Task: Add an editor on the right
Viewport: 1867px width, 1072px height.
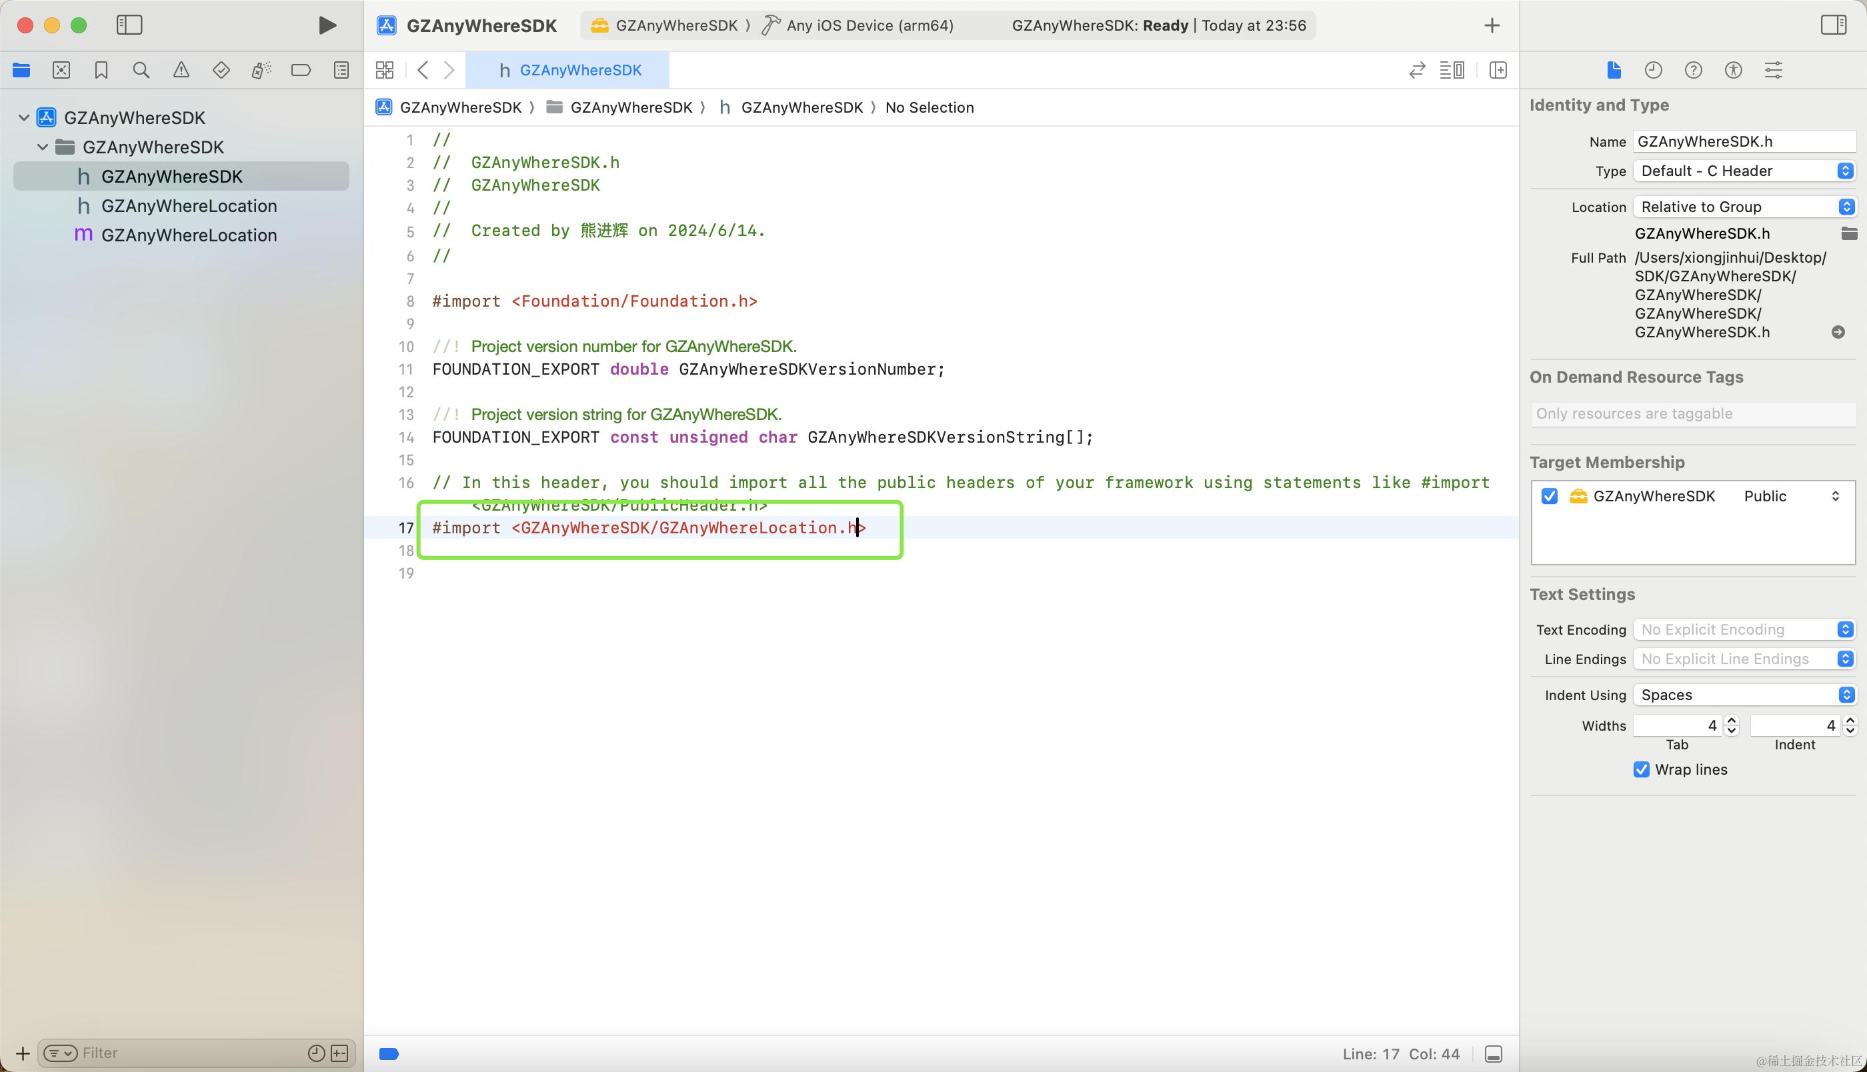Action: [x=1498, y=71]
